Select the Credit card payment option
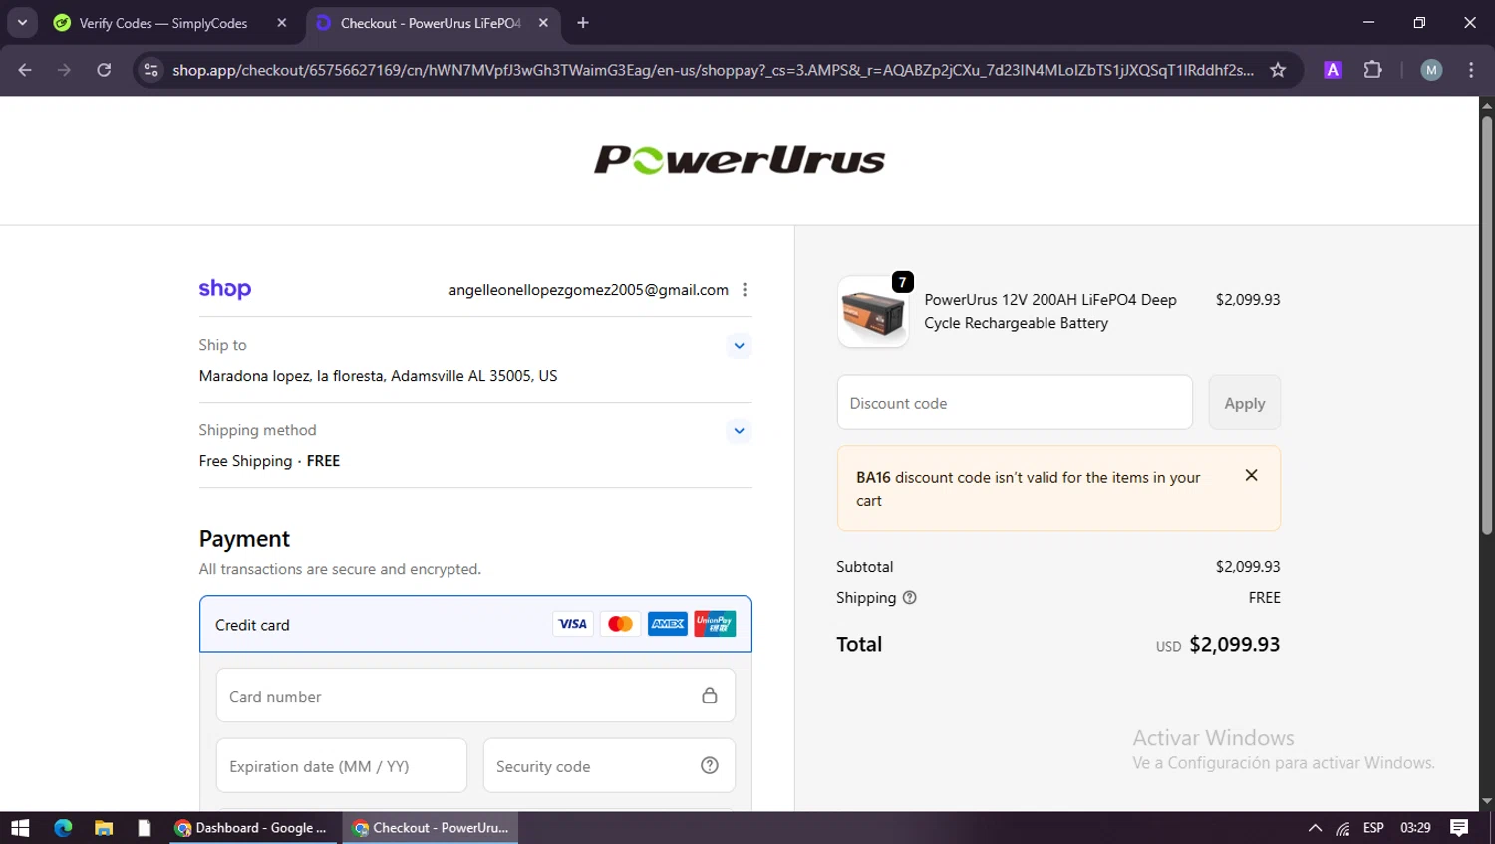 [x=475, y=625]
